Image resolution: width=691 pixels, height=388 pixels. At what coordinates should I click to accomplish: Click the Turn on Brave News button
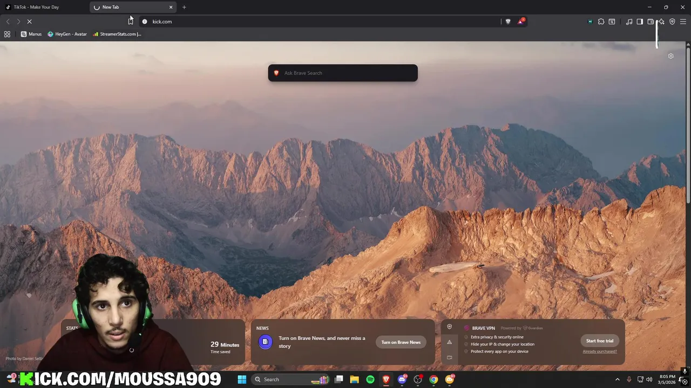(401, 342)
